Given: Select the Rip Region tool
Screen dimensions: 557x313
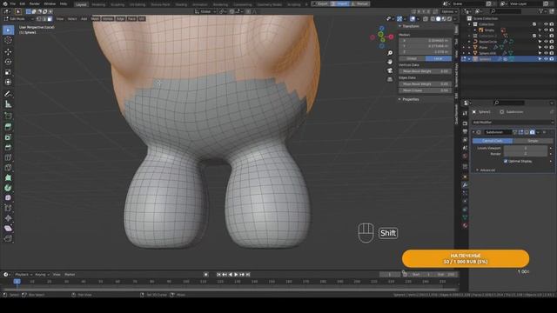Looking at the screenshot, I should tap(8, 238).
